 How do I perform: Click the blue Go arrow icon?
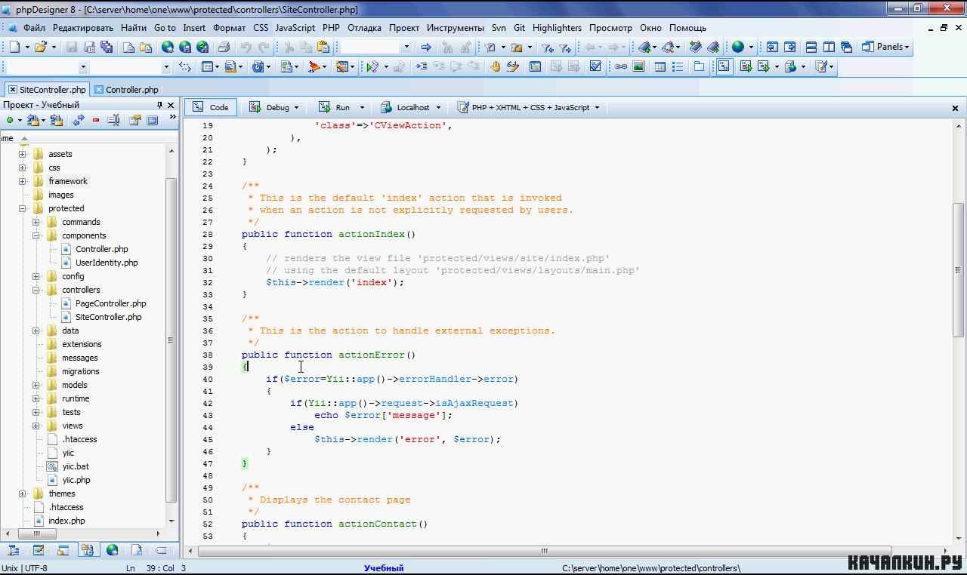(426, 47)
